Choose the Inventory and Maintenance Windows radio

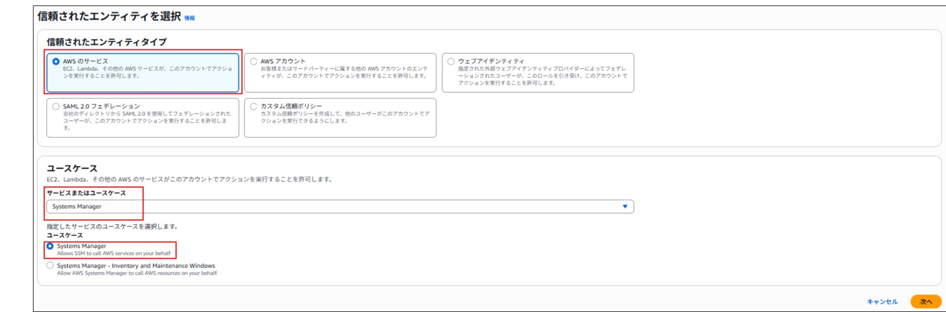tap(50, 265)
